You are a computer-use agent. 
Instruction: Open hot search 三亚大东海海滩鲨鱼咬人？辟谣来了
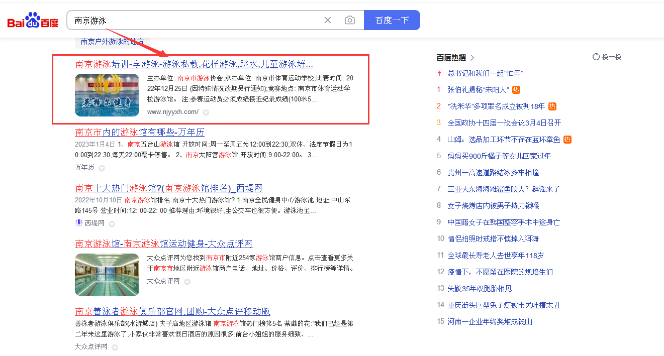tap(504, 189)
